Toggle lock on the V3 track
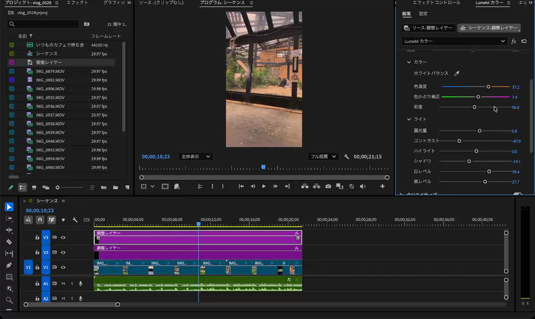 (x=37, y=237)
